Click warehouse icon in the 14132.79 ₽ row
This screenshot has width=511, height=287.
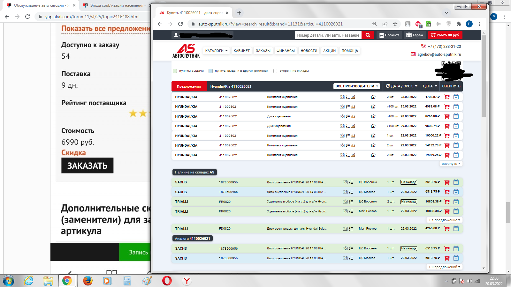point(373,145)
